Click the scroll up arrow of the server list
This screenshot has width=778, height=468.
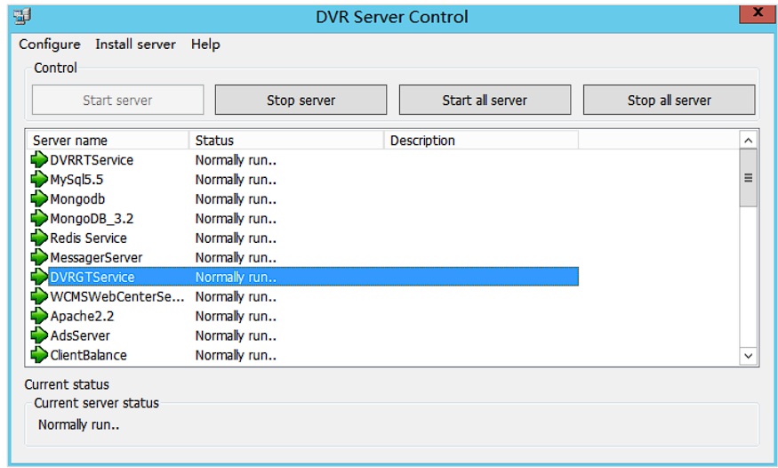(749, 141)
